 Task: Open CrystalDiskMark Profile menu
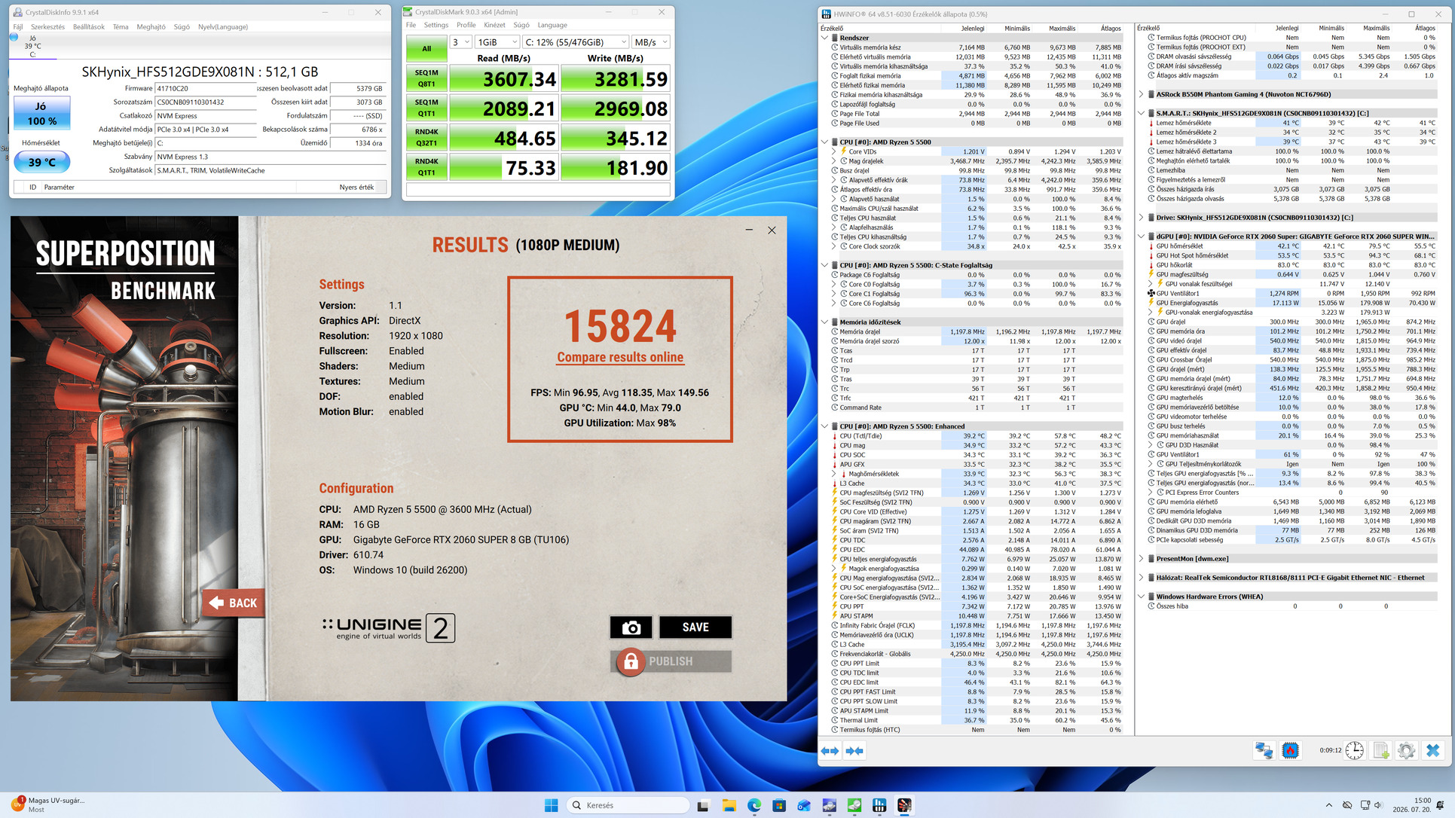[466, 25]
